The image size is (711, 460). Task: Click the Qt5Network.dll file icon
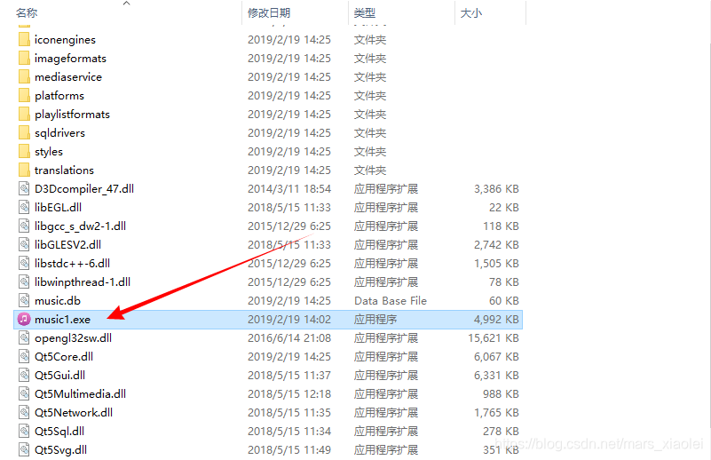pos(24,412)
